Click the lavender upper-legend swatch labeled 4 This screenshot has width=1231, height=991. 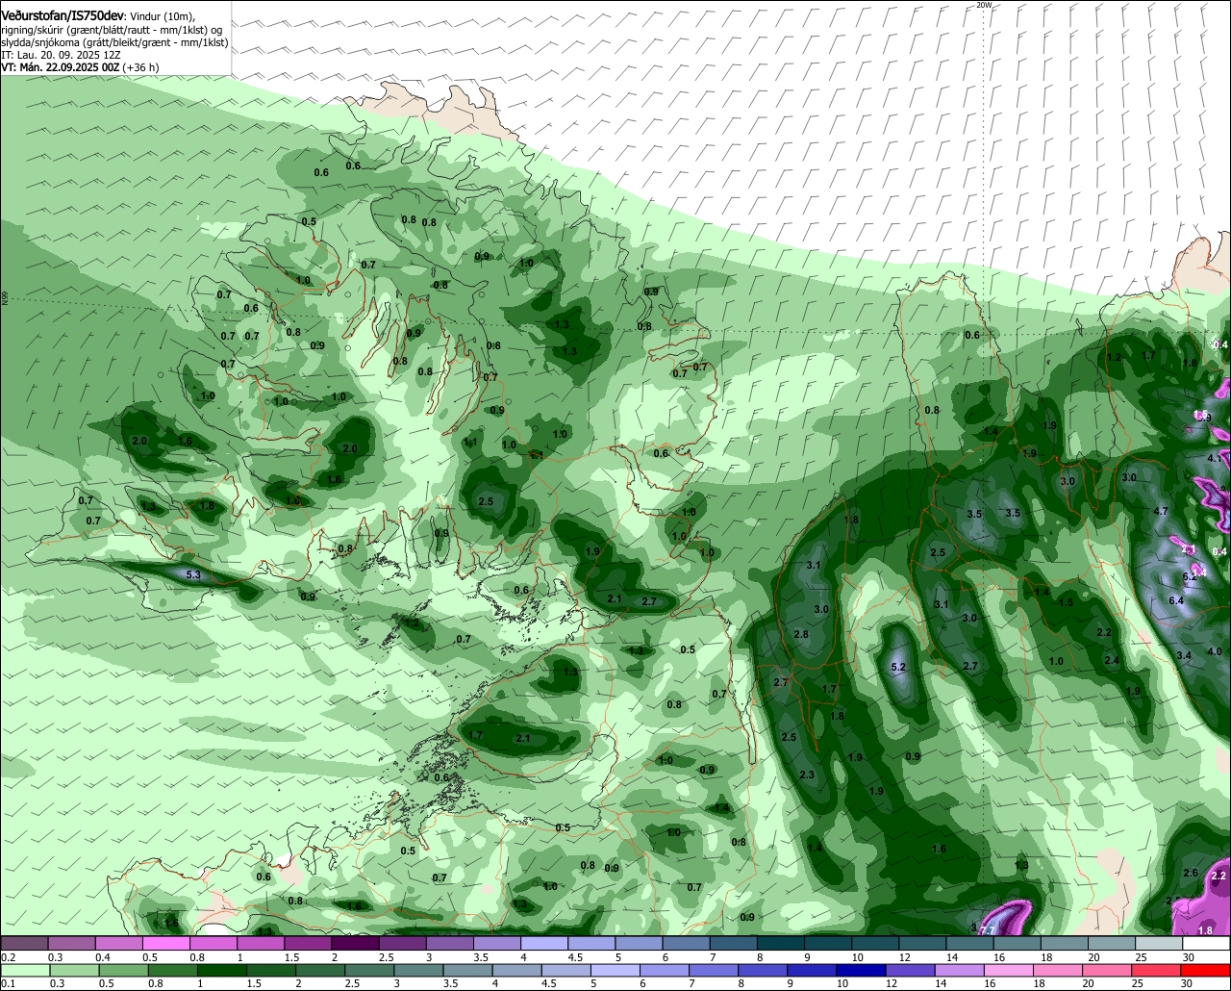pos(544,944)
